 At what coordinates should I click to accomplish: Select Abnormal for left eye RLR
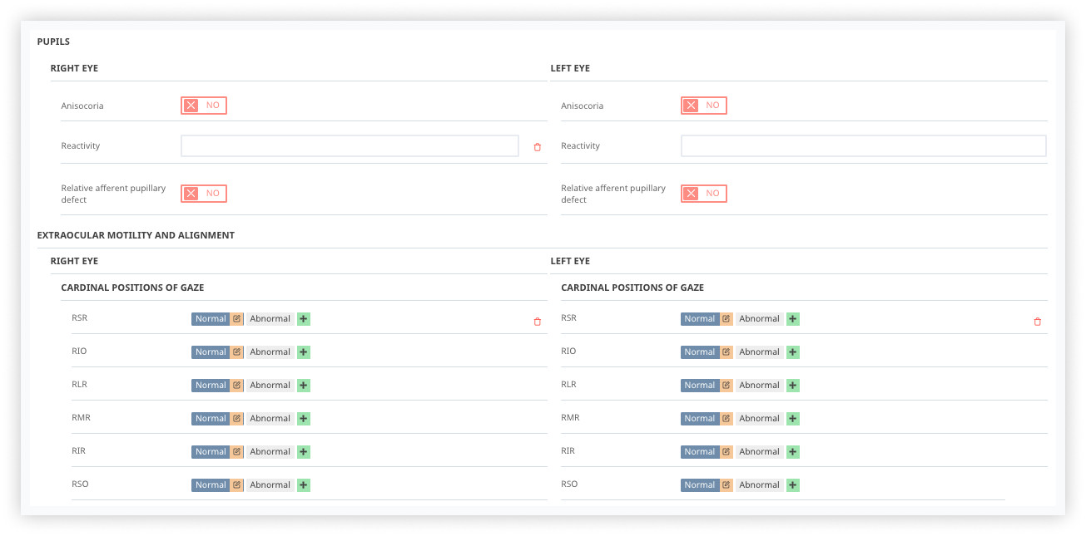(x=760, y=386)
